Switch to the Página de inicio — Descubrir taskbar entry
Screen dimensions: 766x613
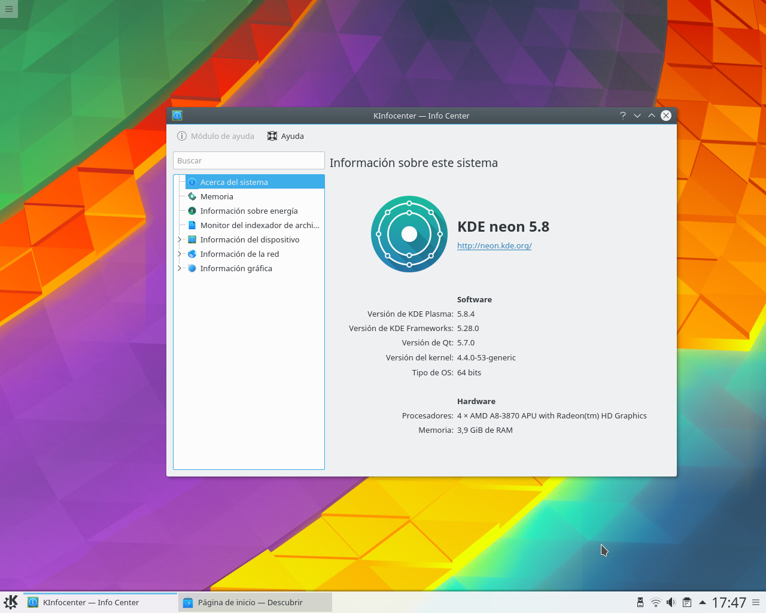tap(255, 602)
